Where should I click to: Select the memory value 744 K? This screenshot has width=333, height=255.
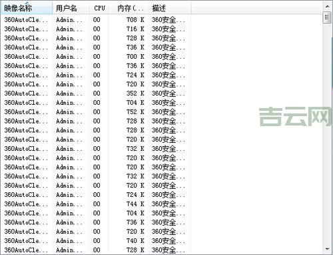coord(135,204)
